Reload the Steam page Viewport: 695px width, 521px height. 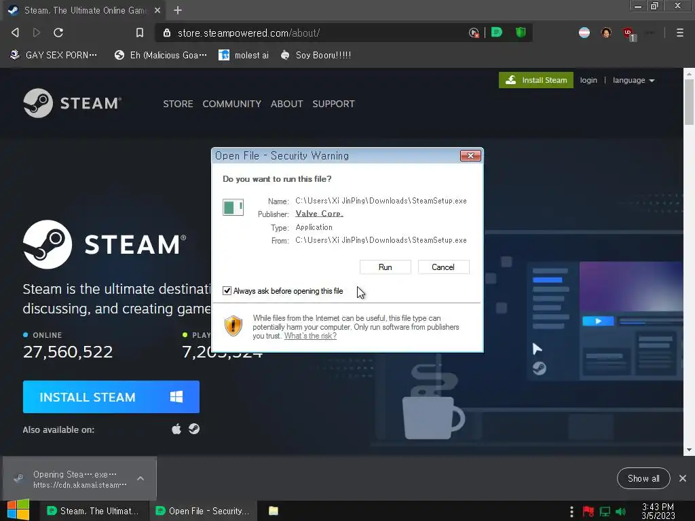(58, 33)
